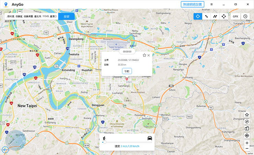Screen dimensions: 254x155
Task: Close the coordinates popup
Action: 149,55
